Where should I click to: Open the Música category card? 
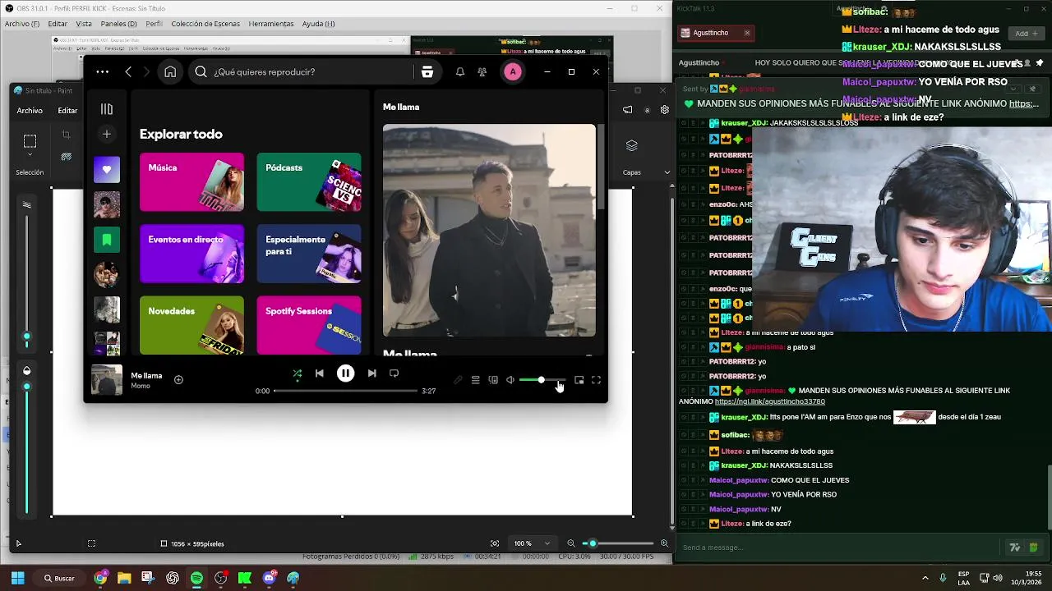tap(191, 182)
